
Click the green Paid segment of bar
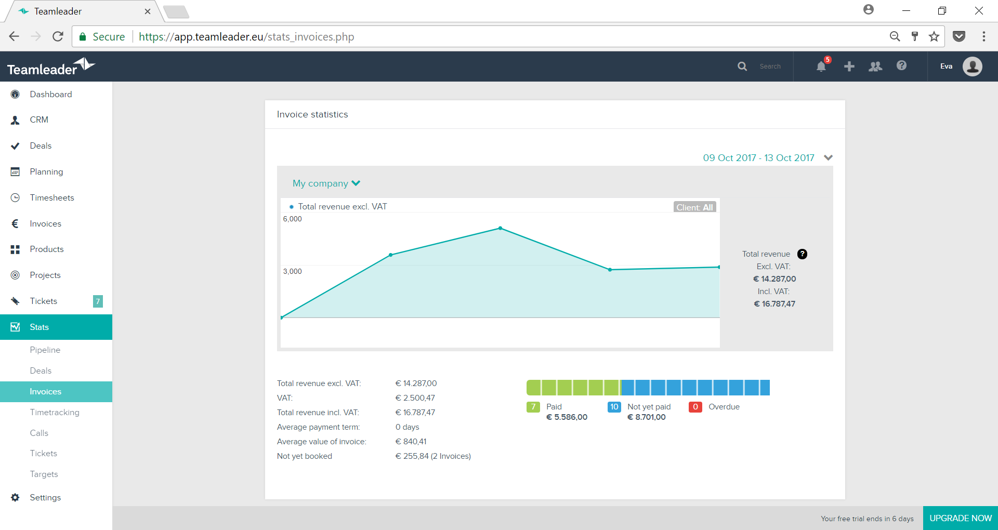coord(573,388)
